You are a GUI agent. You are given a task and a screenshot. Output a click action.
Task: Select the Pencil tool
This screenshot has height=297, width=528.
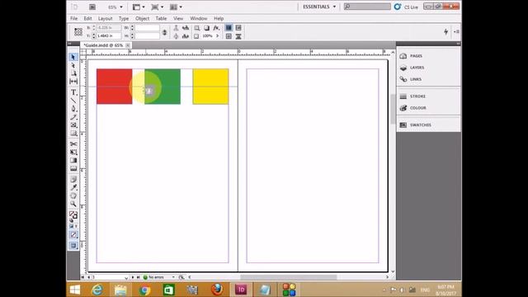click(x=73, y=117)
